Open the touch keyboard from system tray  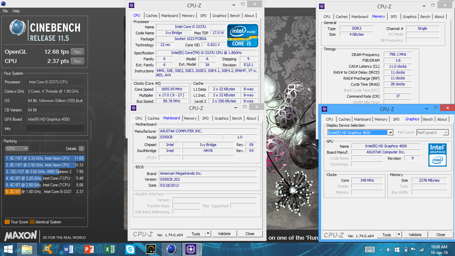[x=370, y=249]
